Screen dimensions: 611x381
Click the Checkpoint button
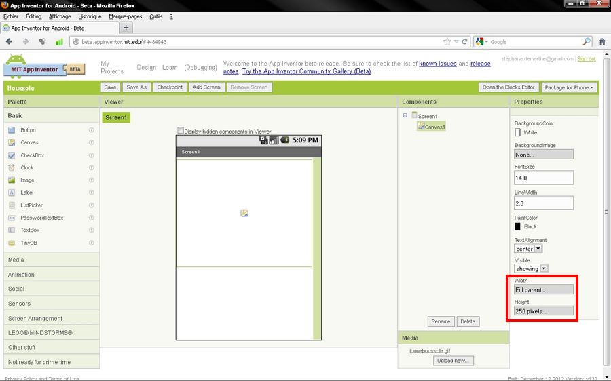[x=170, y=87]
